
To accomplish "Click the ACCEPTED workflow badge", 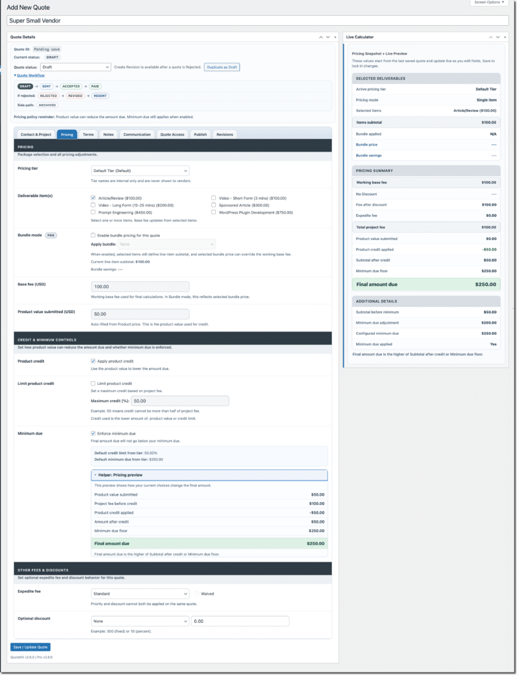I will tap(71, 86).
